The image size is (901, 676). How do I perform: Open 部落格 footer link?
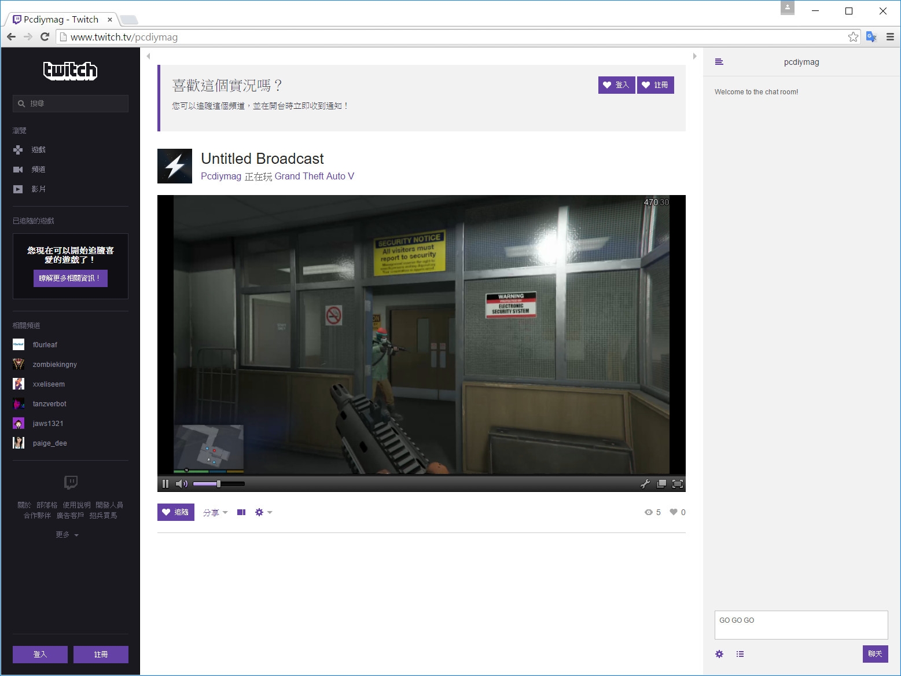[x=47, y=505]
